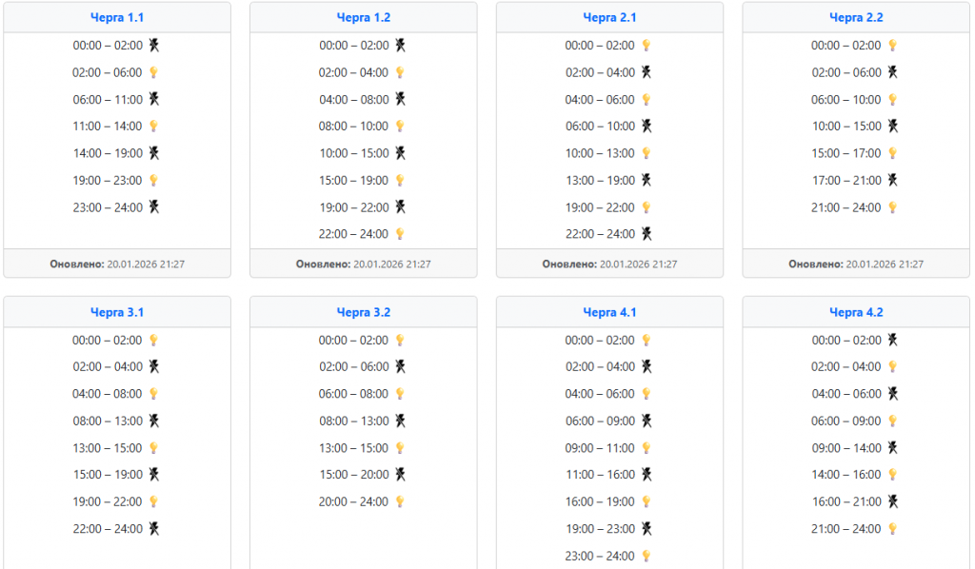Screen dimensions: 975x569
Task: Click the lightbulb icon for Черга 2.2 21:00 – 24:00
Action: 893,207
